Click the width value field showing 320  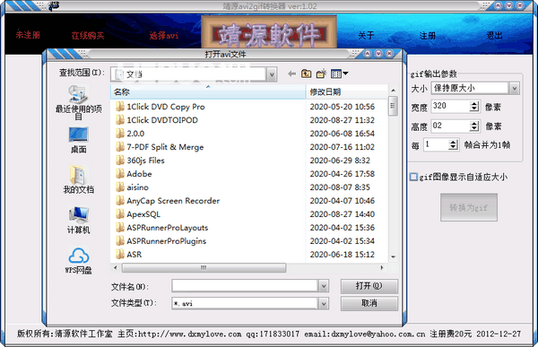[450, 107]
